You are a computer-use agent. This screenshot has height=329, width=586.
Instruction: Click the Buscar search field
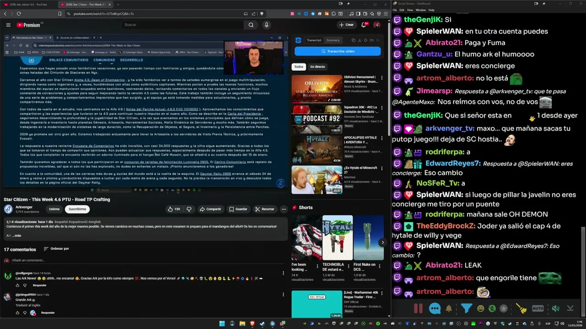point(183,25)
